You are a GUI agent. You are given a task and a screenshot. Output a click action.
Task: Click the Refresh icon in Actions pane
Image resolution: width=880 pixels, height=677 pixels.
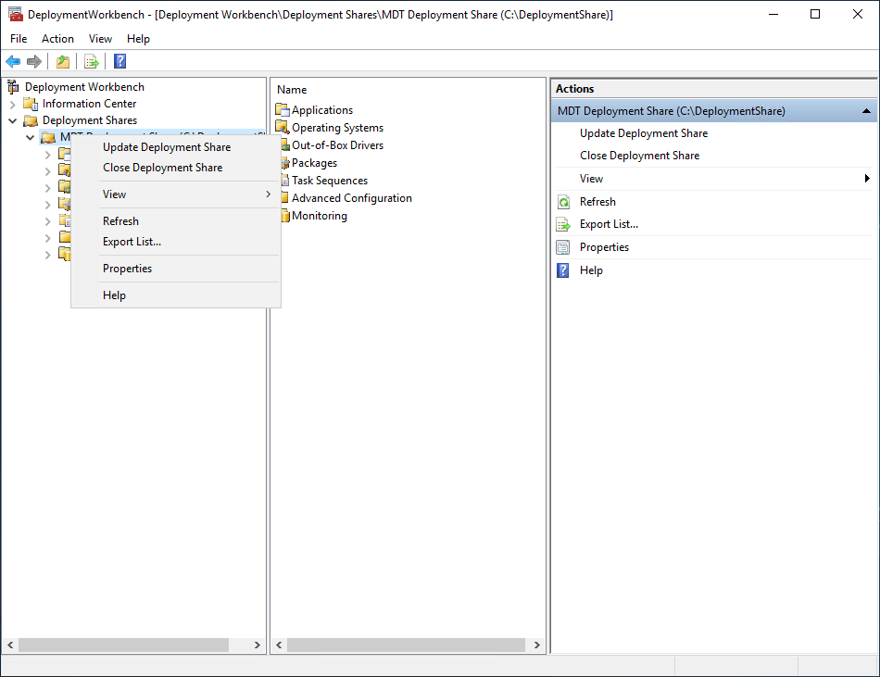[563, 202]
